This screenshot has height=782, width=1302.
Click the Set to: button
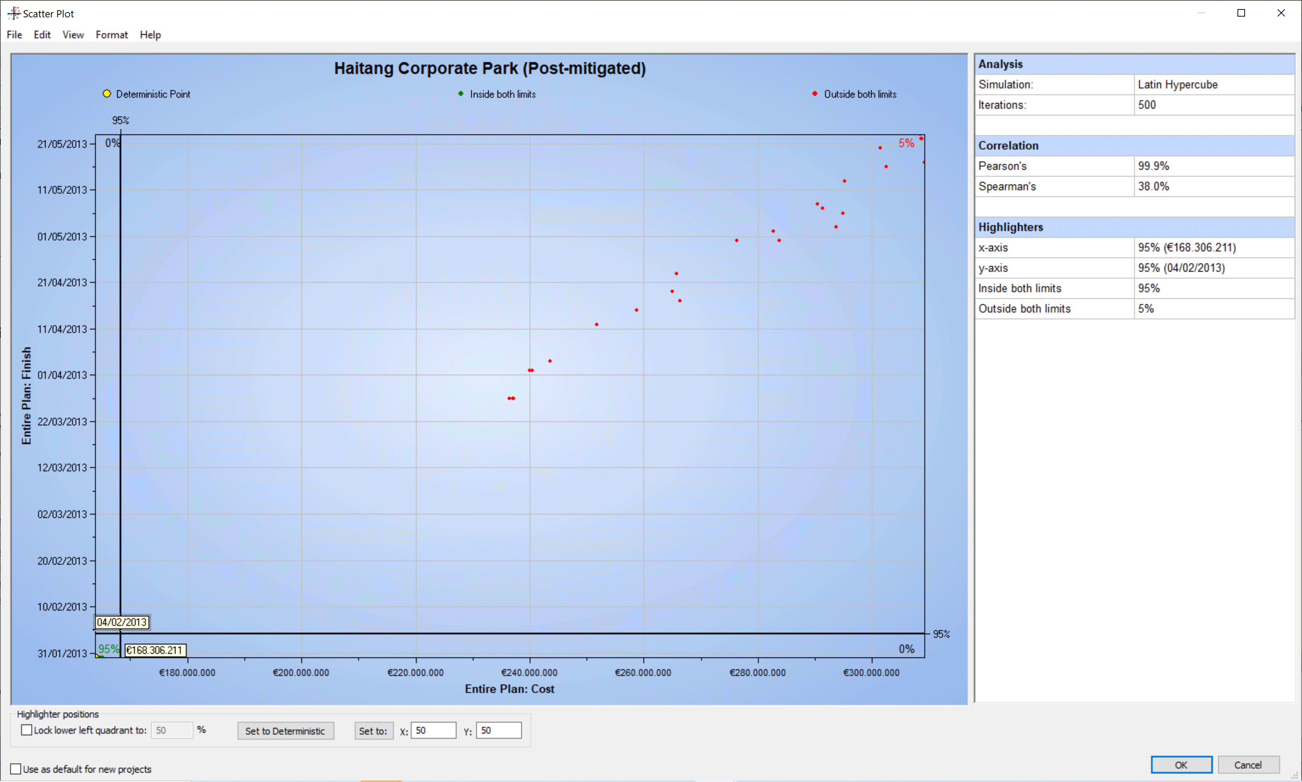pos(374,731)
